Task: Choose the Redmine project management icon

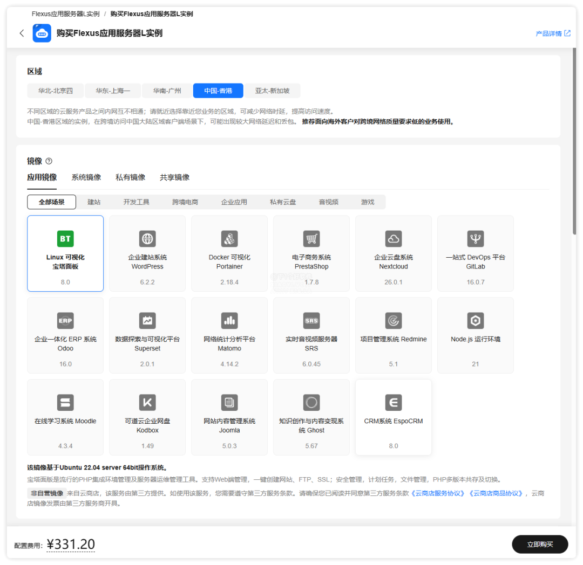Action: click(394, 321)
